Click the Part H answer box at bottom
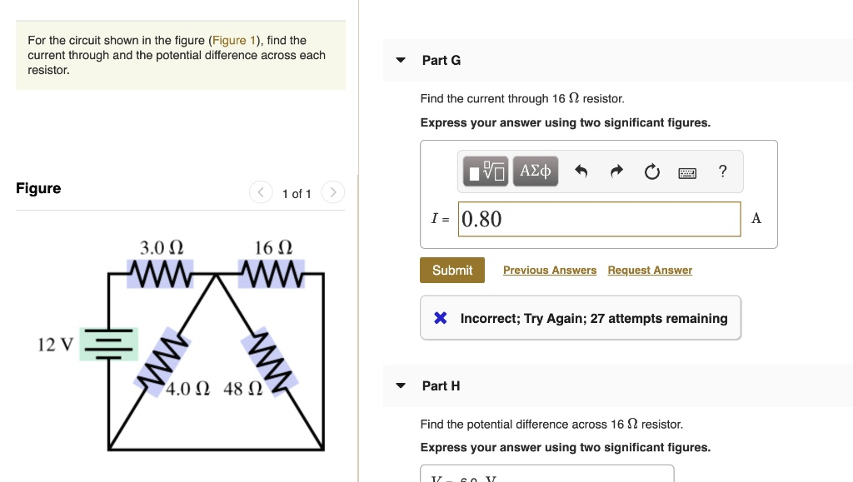 [547, 474]
